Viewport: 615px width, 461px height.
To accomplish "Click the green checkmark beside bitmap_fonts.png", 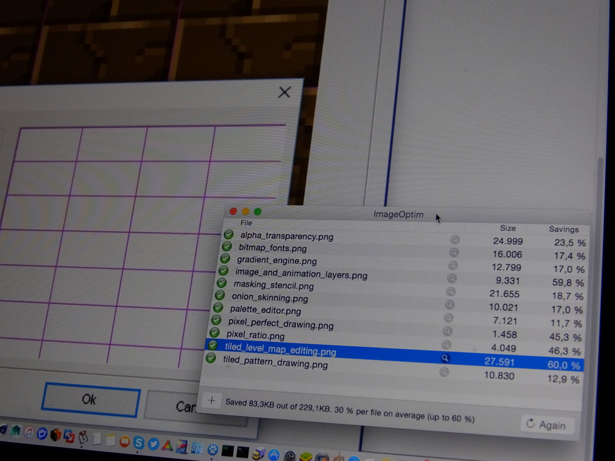I will (x=227, y=247).
